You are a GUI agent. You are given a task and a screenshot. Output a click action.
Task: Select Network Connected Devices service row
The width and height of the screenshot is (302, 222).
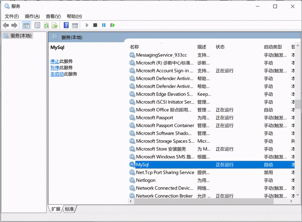(x=212, y=188)
